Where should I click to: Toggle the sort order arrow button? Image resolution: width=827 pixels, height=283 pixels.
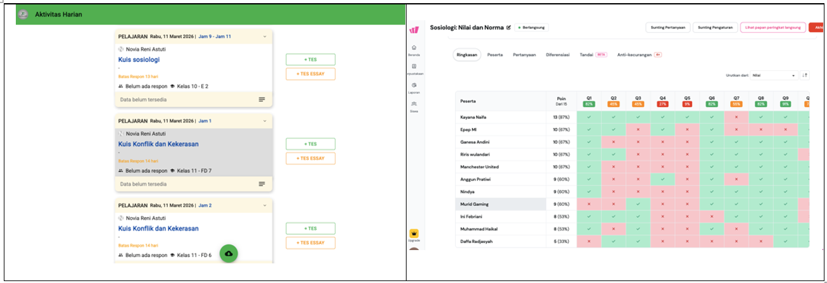click(805, 75)
